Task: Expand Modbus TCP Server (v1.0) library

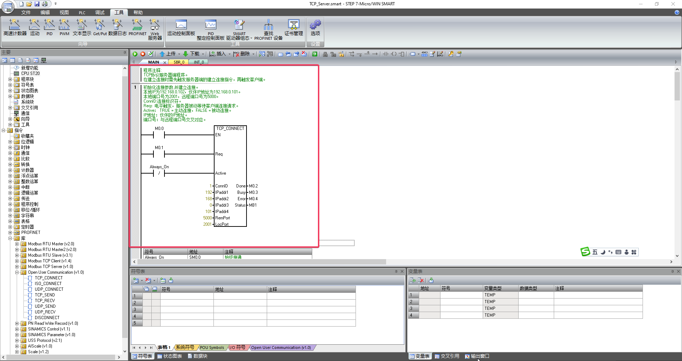Action: point(17,267)
